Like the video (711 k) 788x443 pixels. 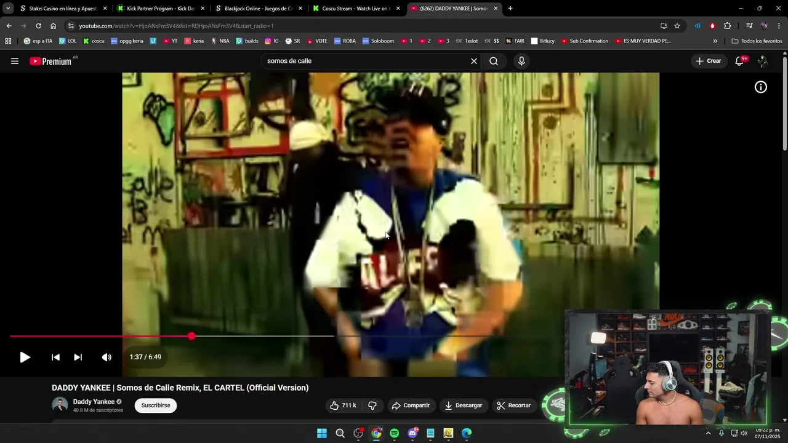coord(343,405)
